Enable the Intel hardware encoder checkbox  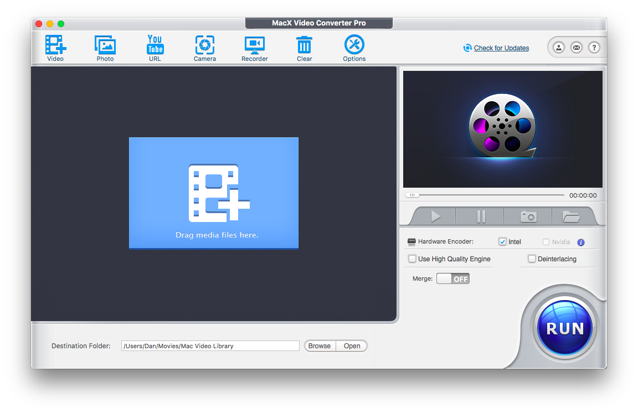coord(502,242)
